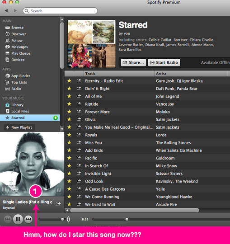Open artist The Rolling Stones

174,143
